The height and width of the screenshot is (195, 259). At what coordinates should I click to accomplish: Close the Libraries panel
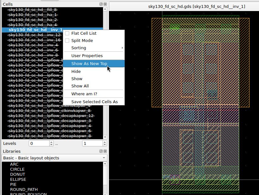click(x=105, y=151)
